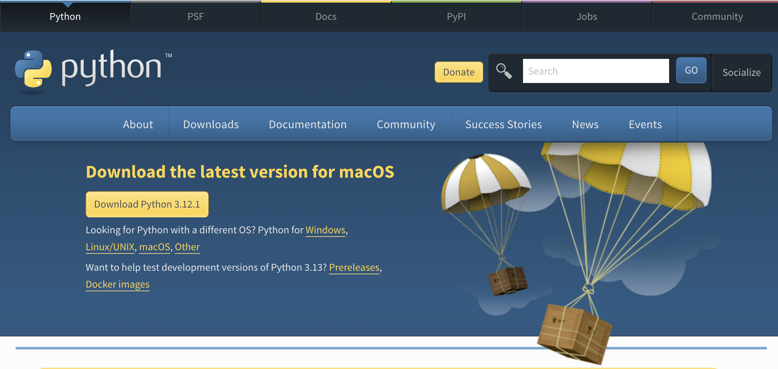This screenshot has width=778, height=369.
Task: Click the small parachute crate illustration
Action: [508, 280]
